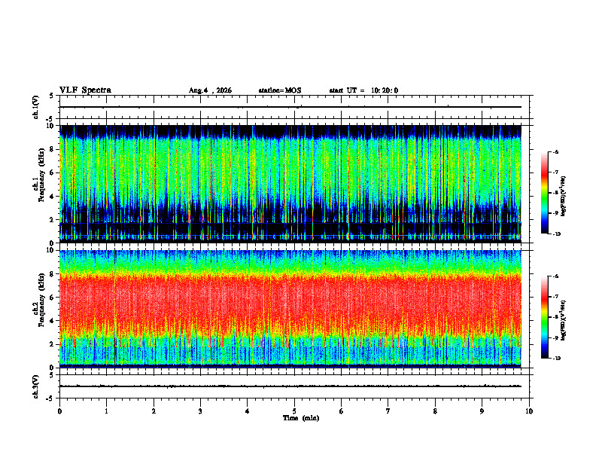Image resolution: width=596 pixels, height=461 pixels.
Task: Click the ch.3 voltage waveform trace
Action: [290, 386]
